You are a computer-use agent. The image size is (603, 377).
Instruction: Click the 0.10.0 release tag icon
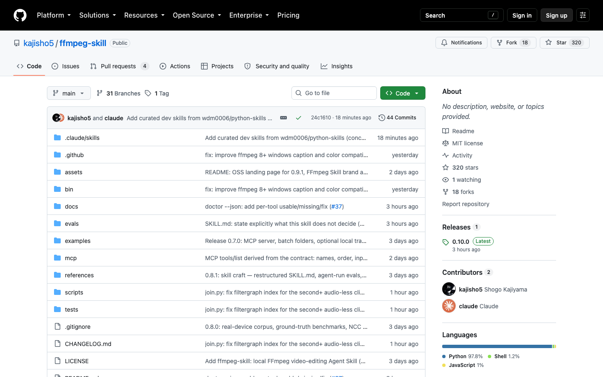click(x=446, y=242)
